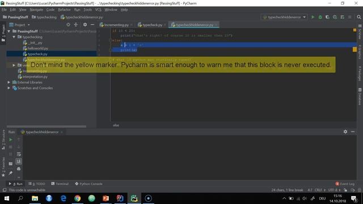Open the Structure side tab

pos(3,139)
